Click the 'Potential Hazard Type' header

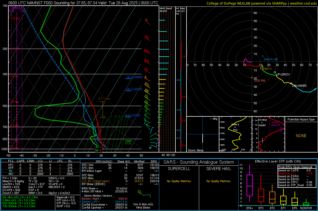click(301, 119)
